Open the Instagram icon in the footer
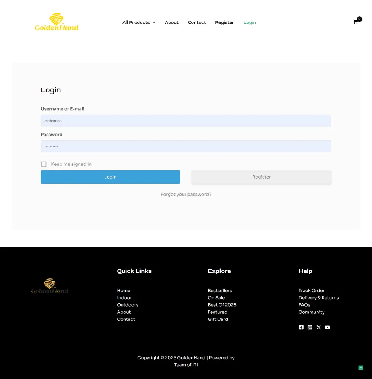372x379 pixels. pos(310,327)
